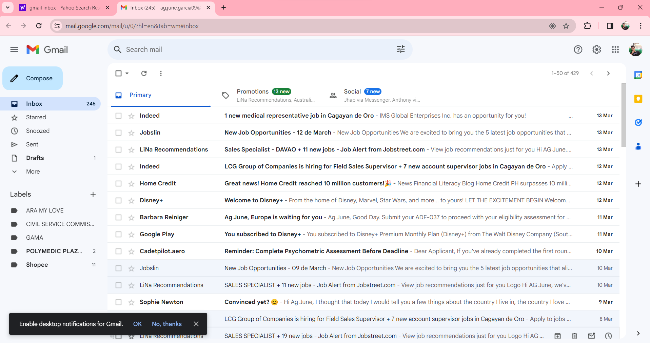Viewport: 650px width, 343px height.
Task: Bookmark this page with the star icon
Action: coord(566,26)
